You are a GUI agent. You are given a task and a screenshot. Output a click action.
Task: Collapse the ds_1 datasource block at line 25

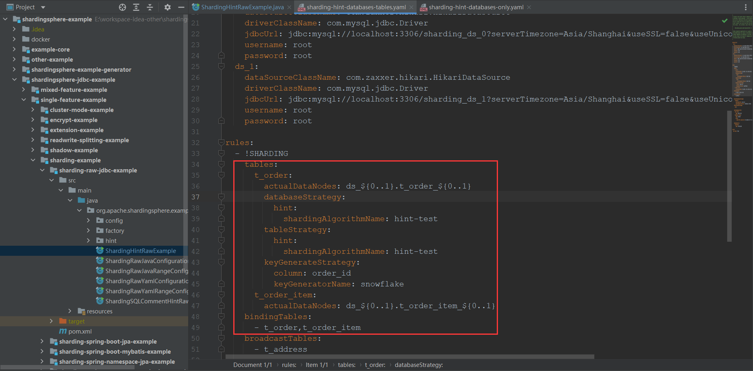click(x=221, y=66)
